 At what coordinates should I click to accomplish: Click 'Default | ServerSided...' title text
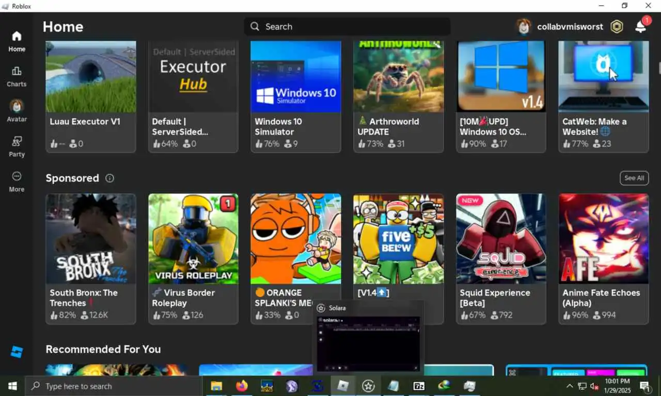[180, 127]
